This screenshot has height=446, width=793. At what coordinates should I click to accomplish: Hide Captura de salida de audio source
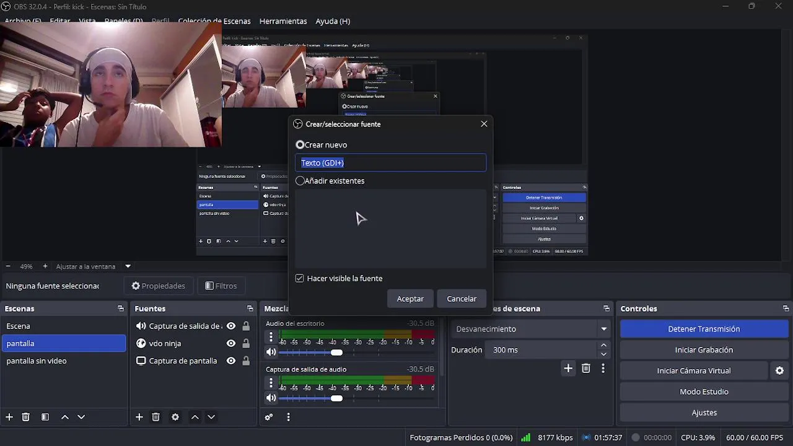(231, 326)
